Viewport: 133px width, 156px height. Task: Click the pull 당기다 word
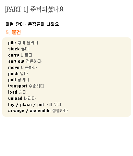(x=19, y=80)
